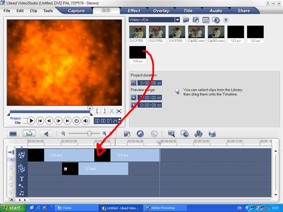This screenshot has width=283, height=212.
Task: Click the timeline zoom in magnifier
Action: pyautogui.click(x=104, y=133)
